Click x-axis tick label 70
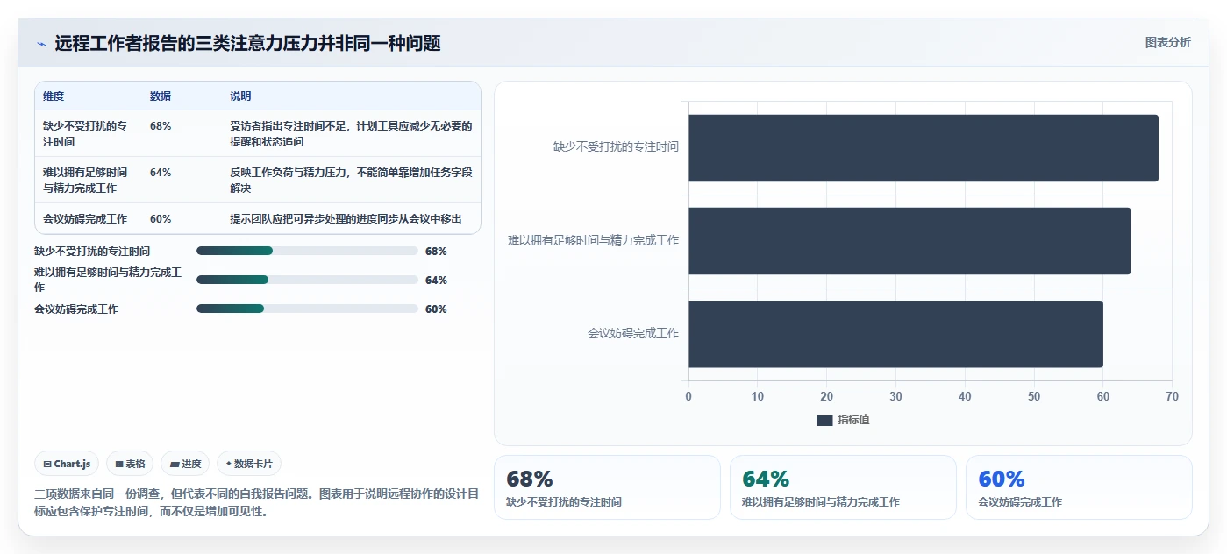The image size is (1227, 554). click(1173, 397)
